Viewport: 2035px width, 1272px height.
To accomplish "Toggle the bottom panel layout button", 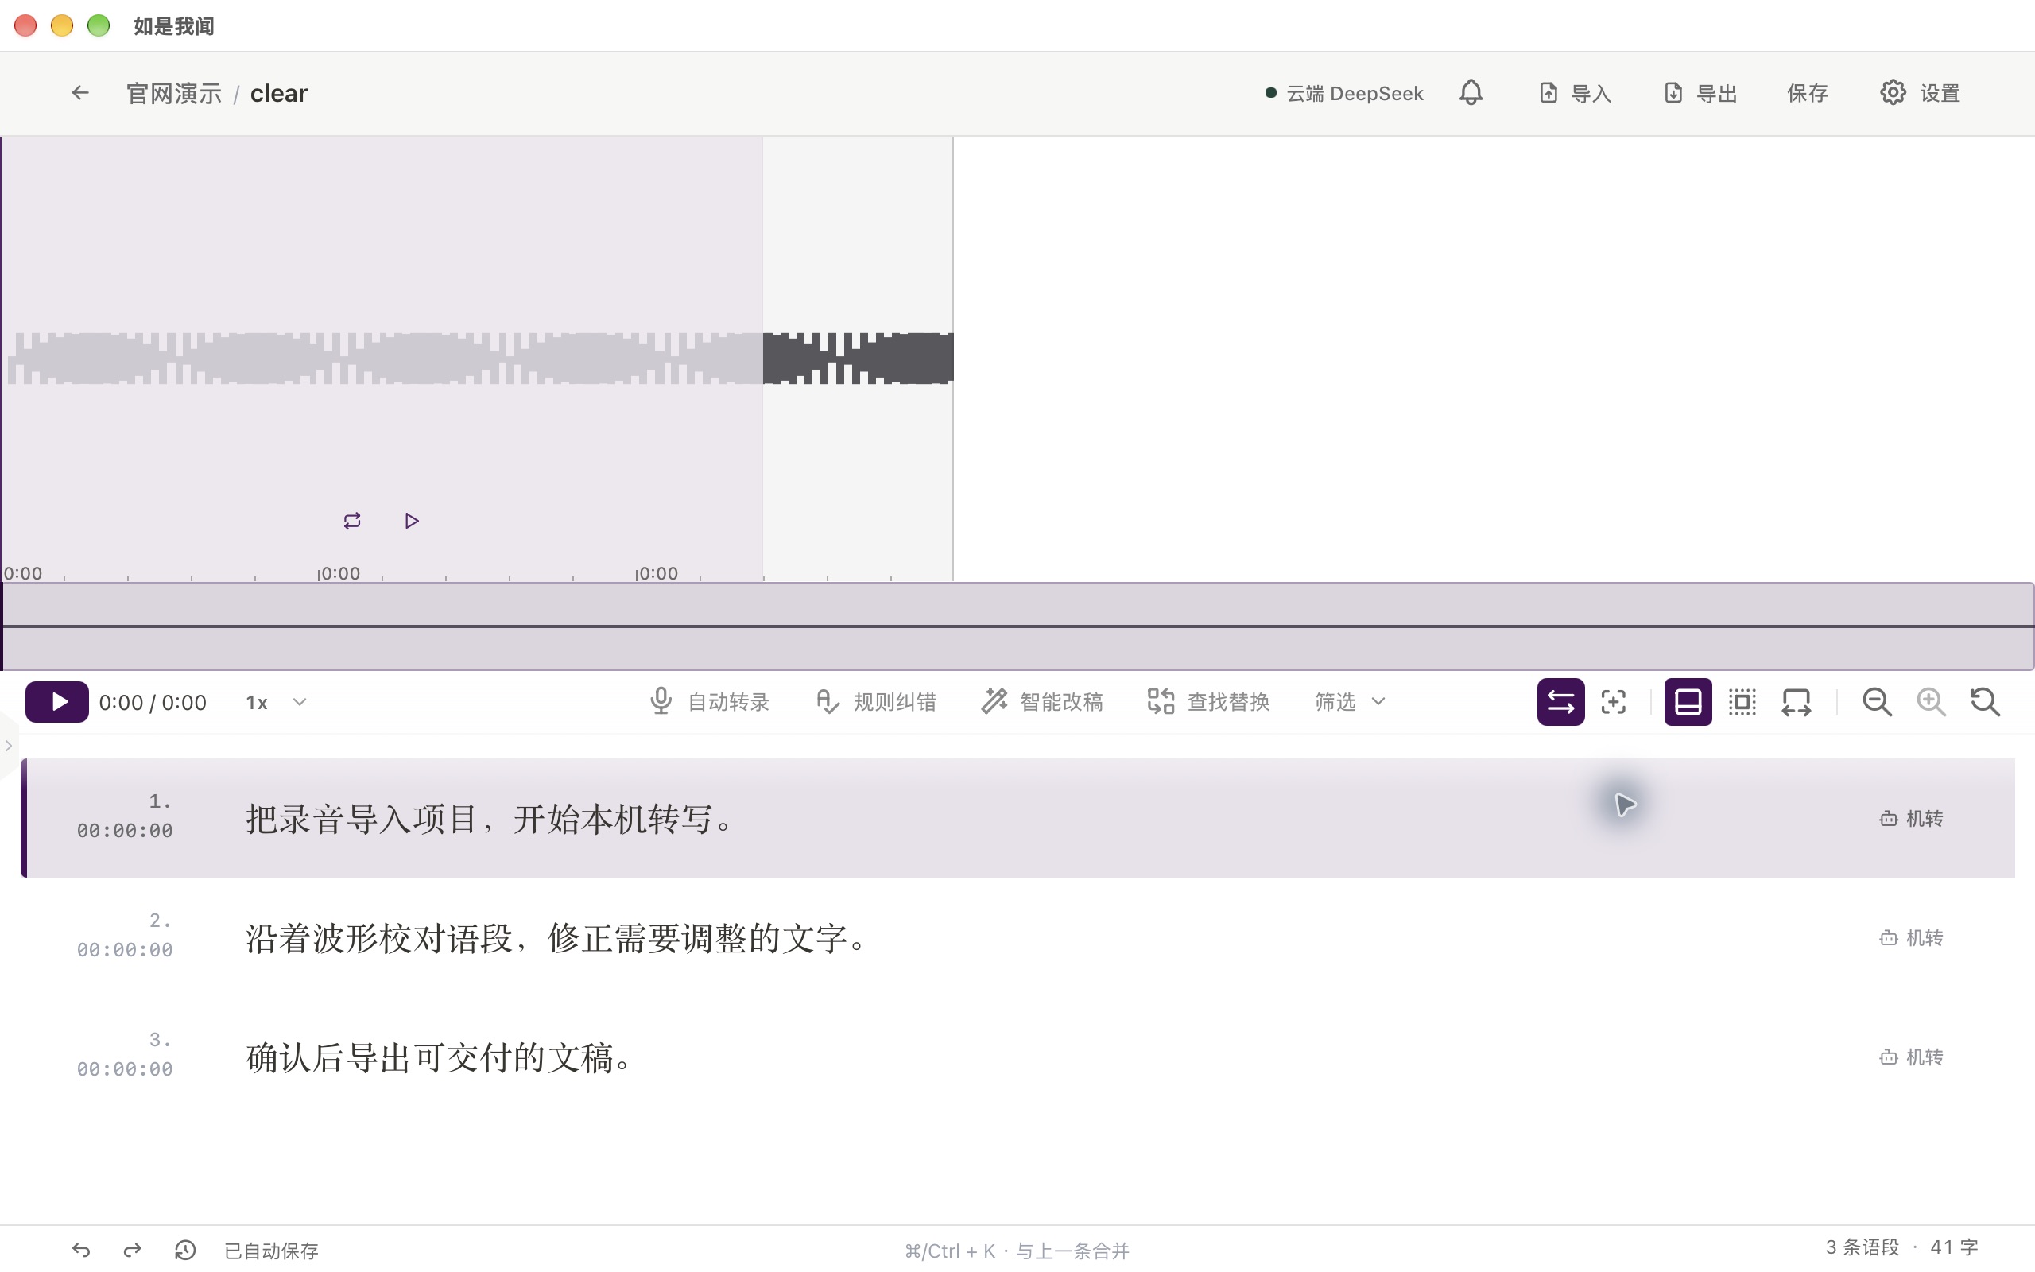I will point(1688,702).
